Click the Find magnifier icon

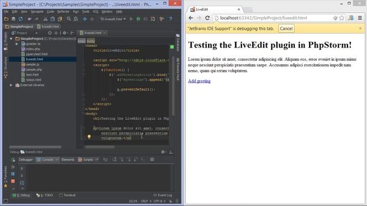coord(69,19)
